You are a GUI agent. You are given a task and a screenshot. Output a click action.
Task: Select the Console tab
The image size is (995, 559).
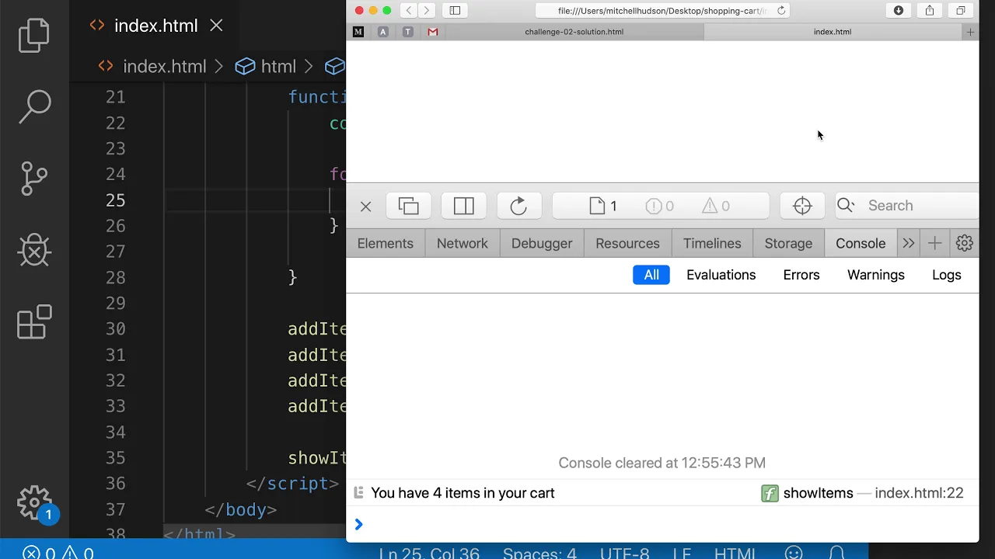(x=861, y=243)
